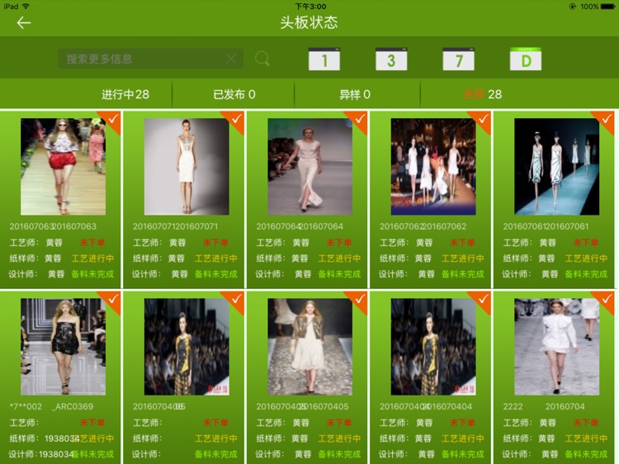Open white outfit thumbnail on card 2222

coord(556,347)
